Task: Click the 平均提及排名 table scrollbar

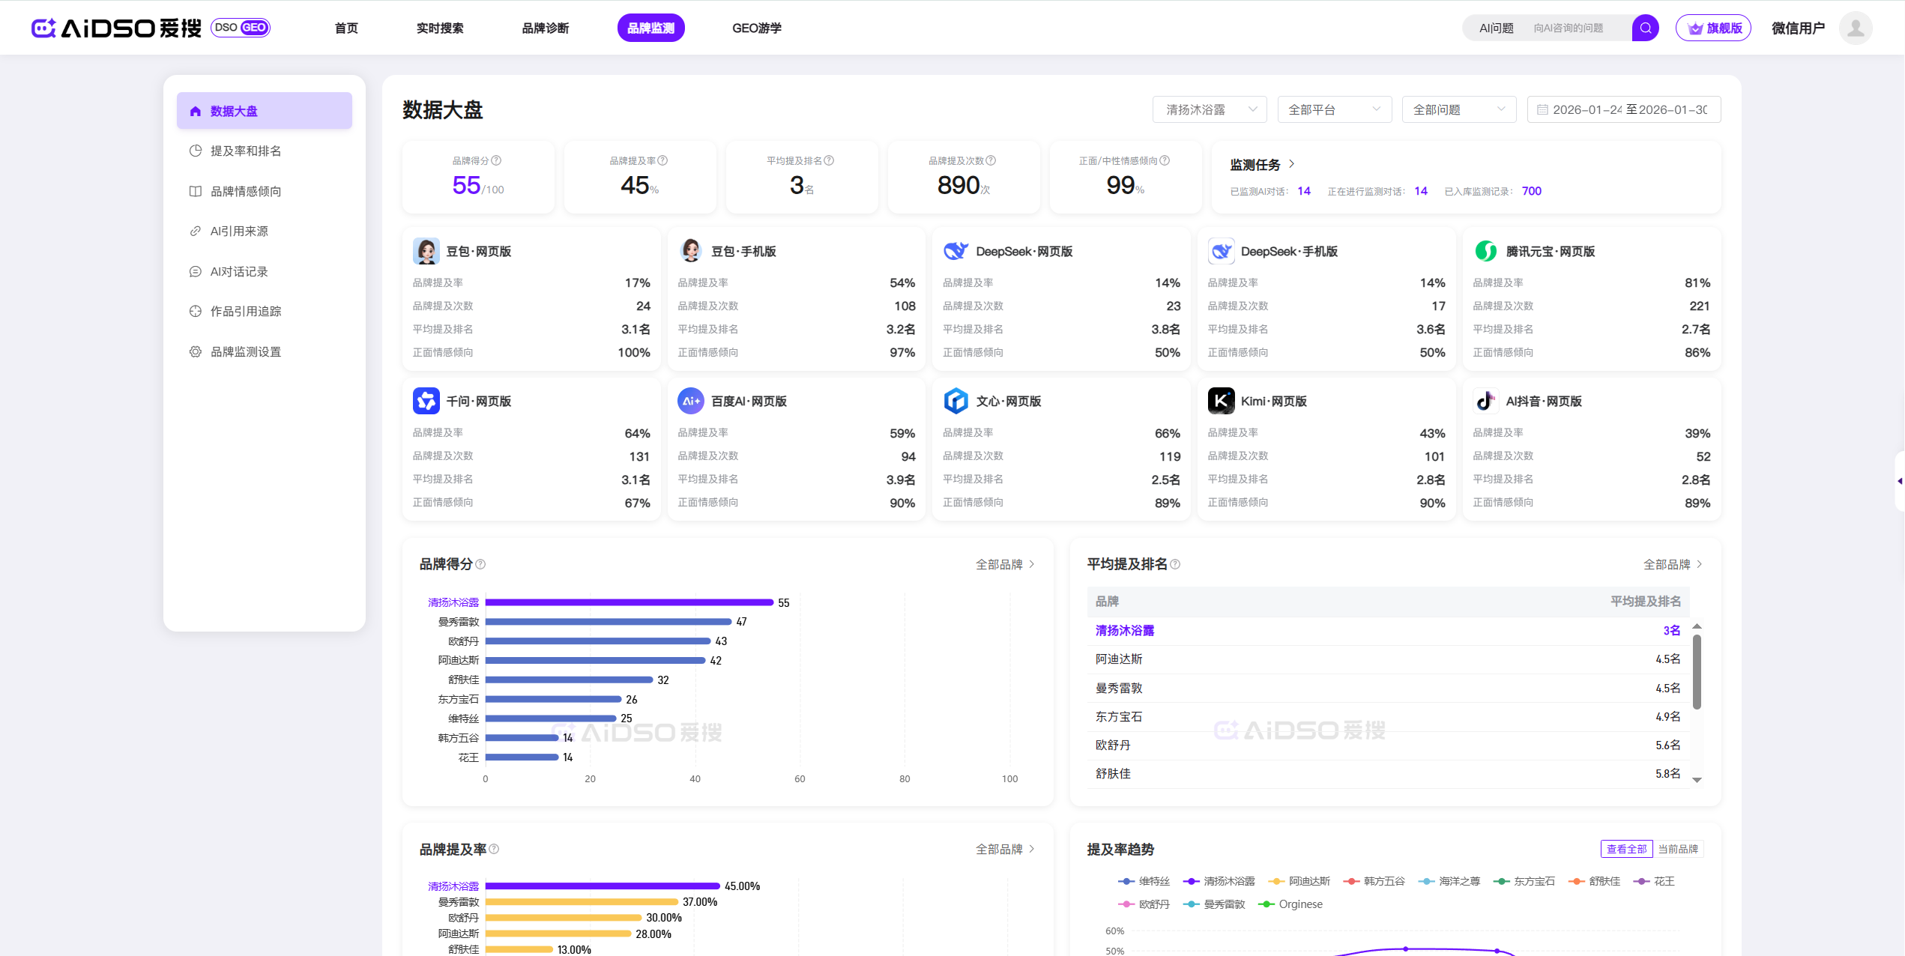Action: [x=1697, y=671]
